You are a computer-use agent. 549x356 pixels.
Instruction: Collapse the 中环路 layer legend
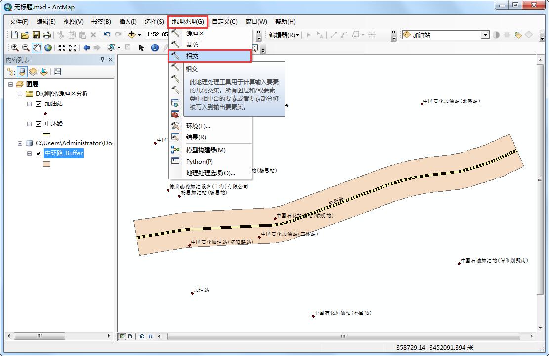(30, 123)
